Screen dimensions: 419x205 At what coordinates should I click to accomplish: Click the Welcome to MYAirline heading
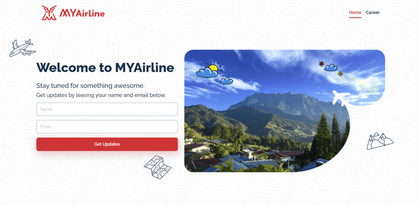[105, 67]
